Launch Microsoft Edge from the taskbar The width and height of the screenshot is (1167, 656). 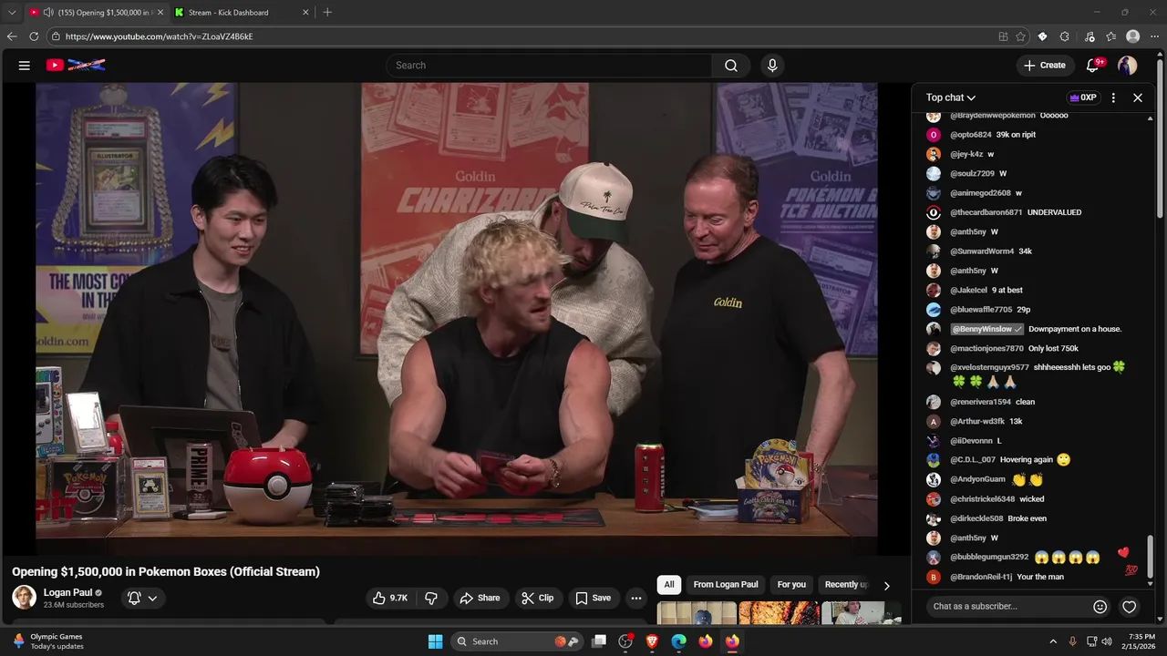coord(679,641)
